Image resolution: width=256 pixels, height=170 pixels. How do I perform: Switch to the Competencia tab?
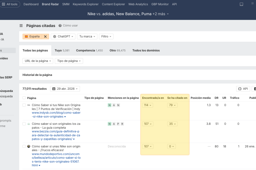89,50
